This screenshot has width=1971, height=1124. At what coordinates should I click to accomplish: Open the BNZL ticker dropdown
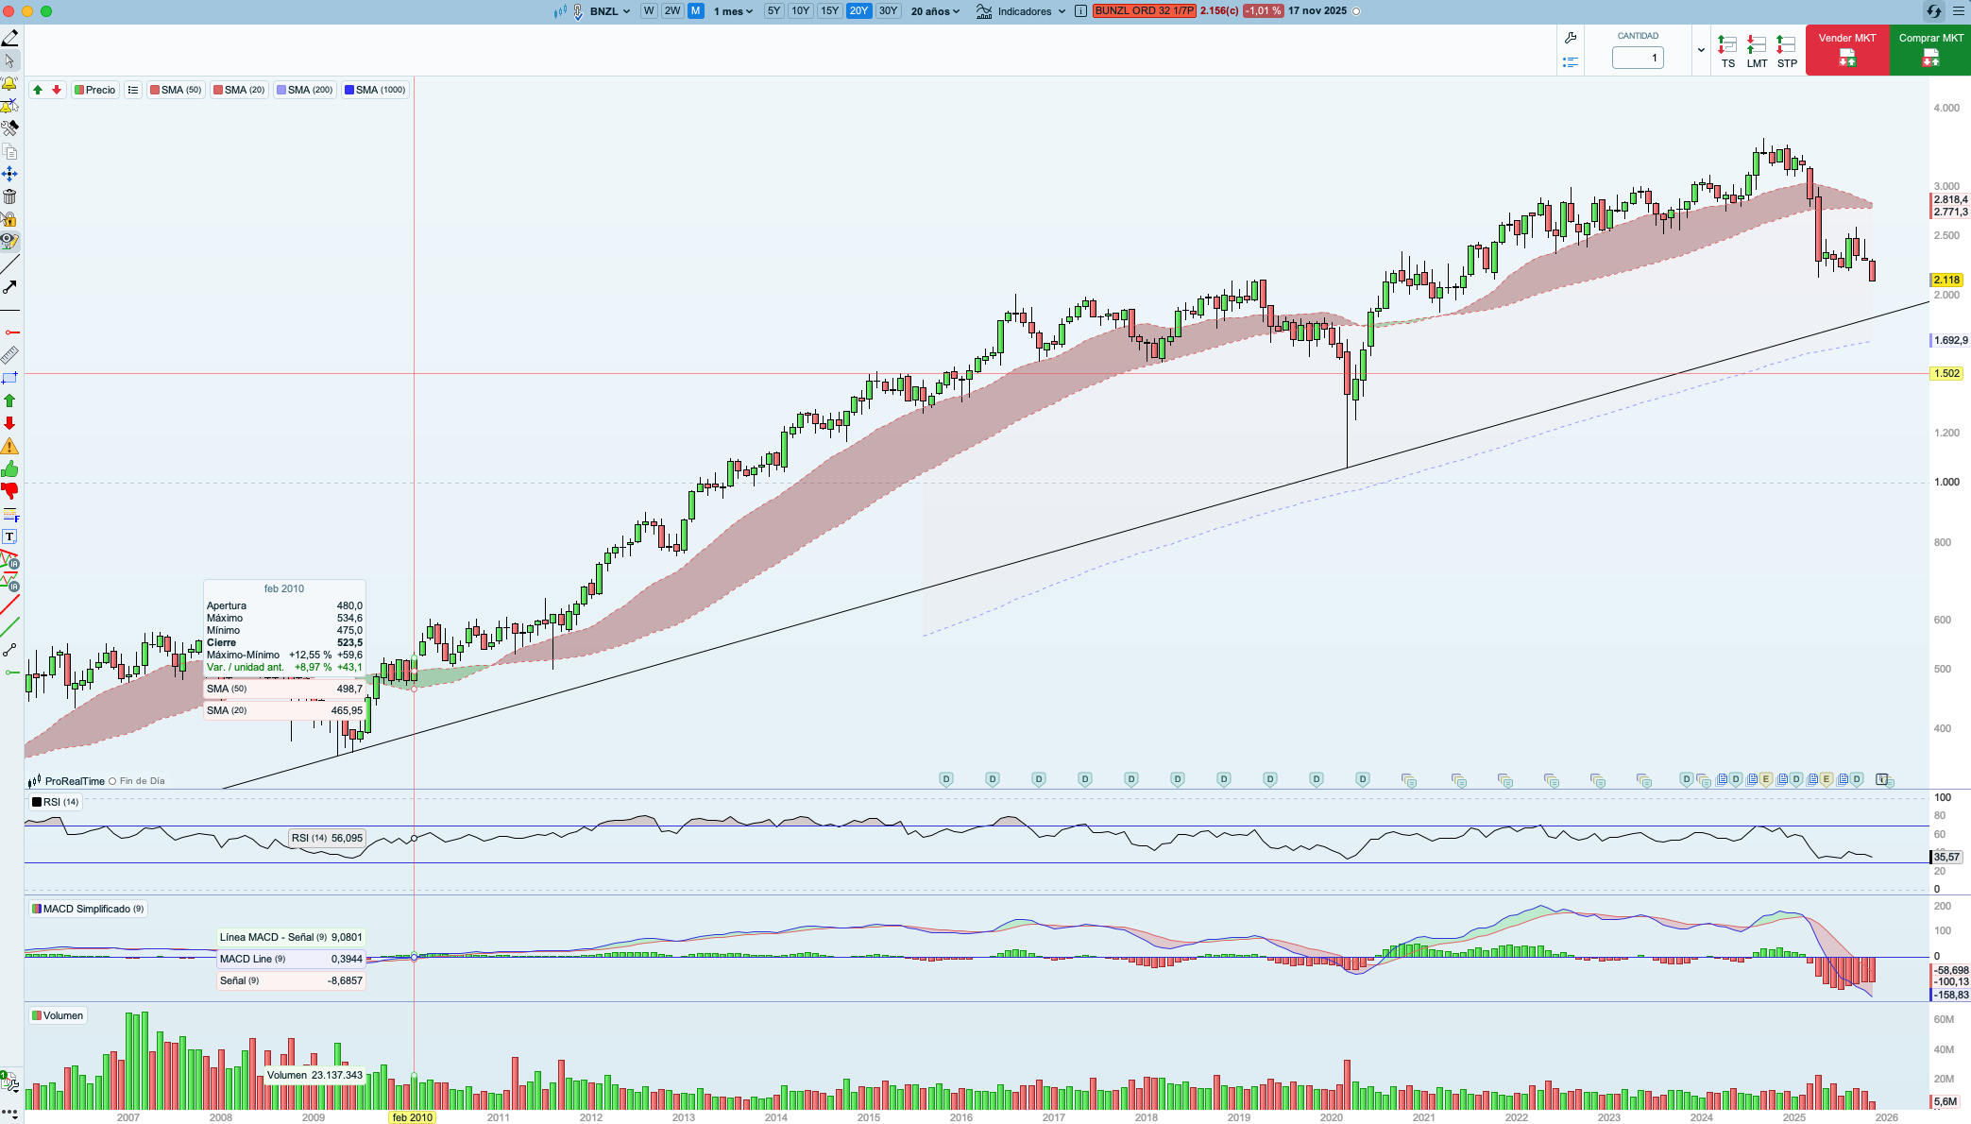click(609, 11)
